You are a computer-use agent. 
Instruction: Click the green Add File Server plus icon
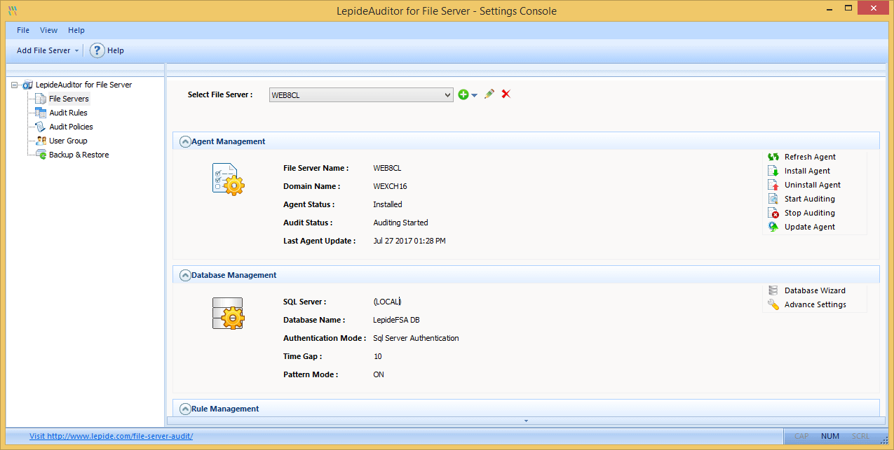(x=463, y=94)
